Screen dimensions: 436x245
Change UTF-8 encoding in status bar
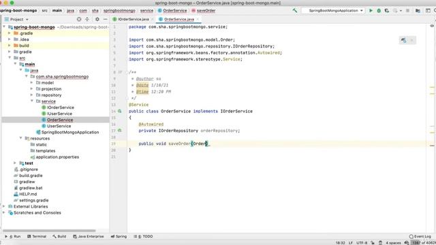tap(362, 243)
